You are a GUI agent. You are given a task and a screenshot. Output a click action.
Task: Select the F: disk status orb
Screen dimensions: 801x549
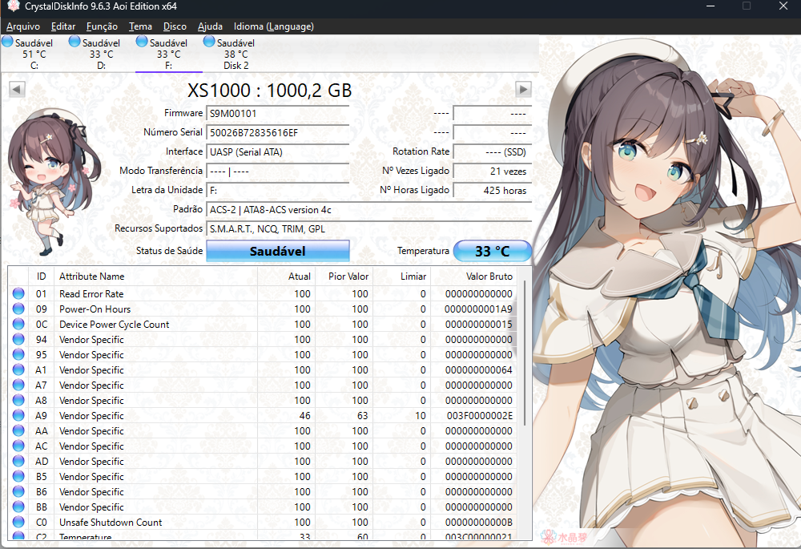click(142, 42)
